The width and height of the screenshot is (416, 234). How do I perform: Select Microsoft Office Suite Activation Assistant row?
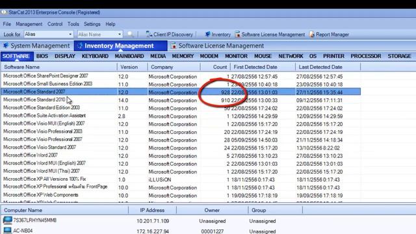click(181, 116)
